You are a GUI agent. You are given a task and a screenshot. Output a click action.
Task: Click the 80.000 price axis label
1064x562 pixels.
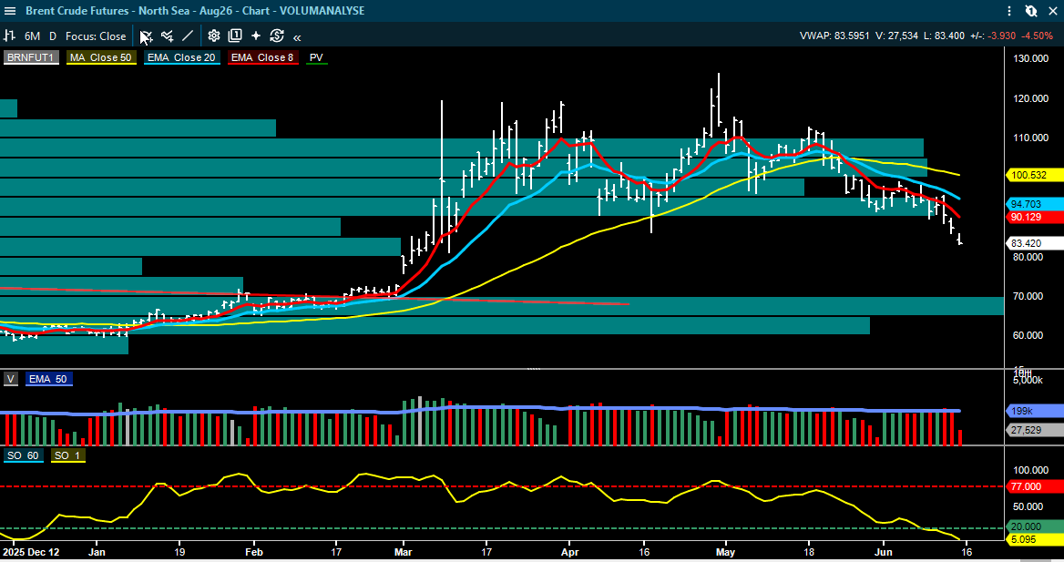click(1028, 257)
